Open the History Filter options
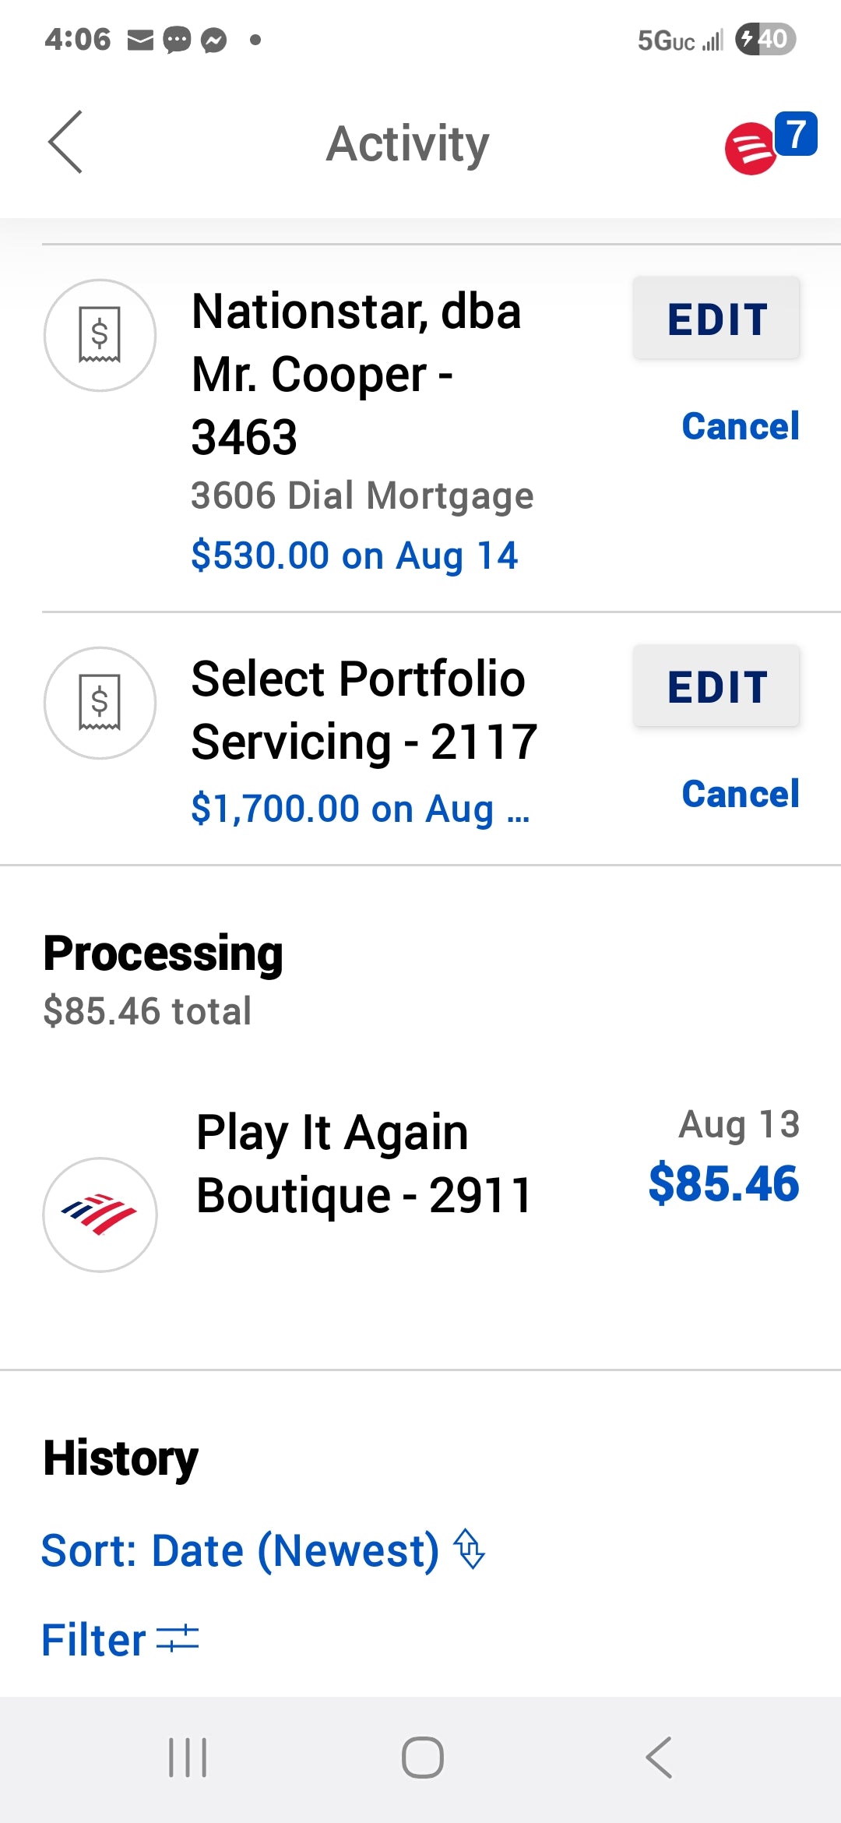 121,1639
